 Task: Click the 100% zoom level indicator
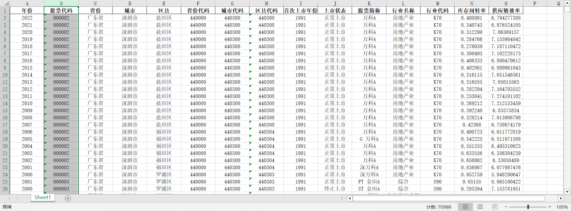(x=562, y=207)
